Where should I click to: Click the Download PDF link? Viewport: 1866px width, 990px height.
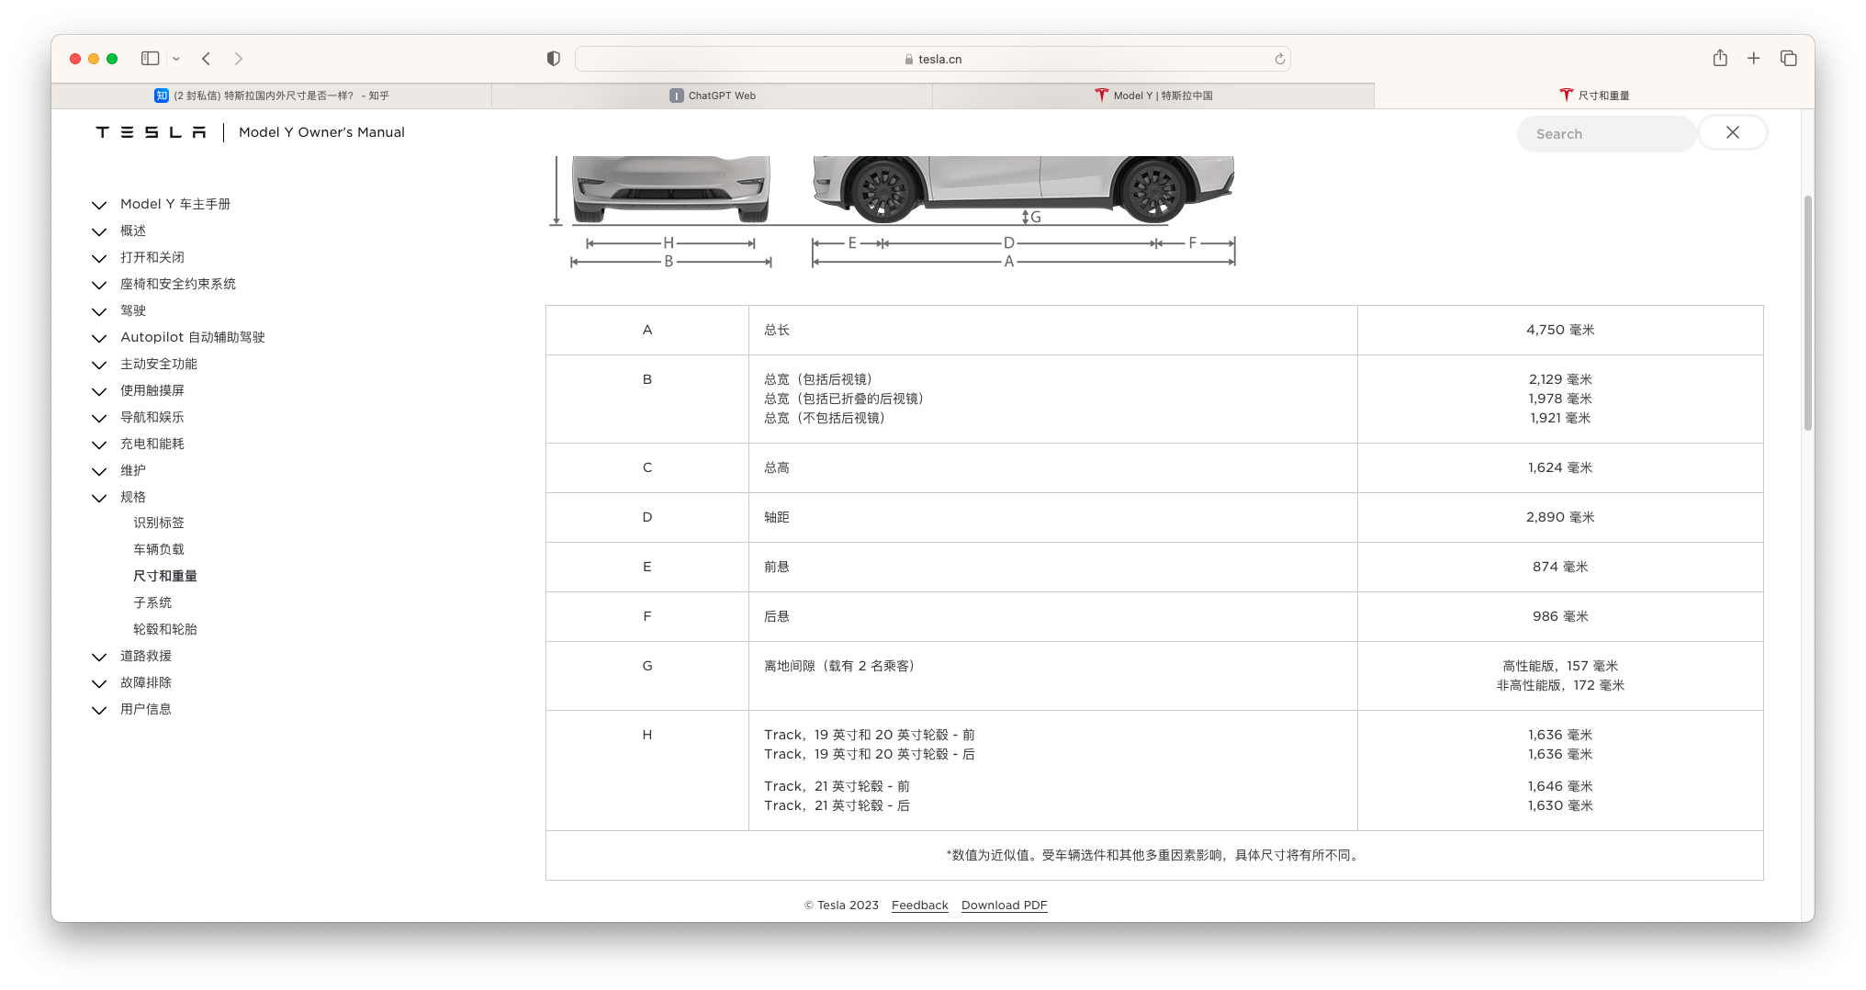pyautogui.click(x=1005, y=906)
